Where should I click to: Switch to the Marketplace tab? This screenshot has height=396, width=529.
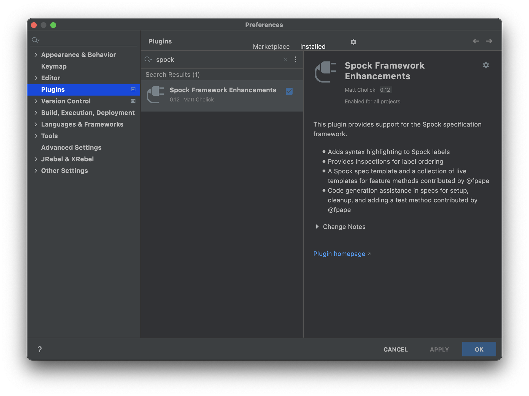(271, 47)
